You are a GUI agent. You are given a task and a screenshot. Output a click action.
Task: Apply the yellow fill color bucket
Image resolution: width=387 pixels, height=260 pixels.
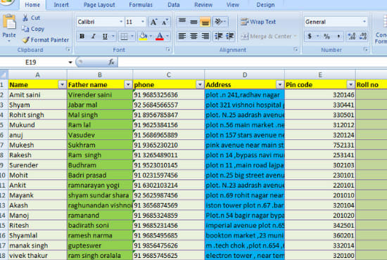click(143, 37)
